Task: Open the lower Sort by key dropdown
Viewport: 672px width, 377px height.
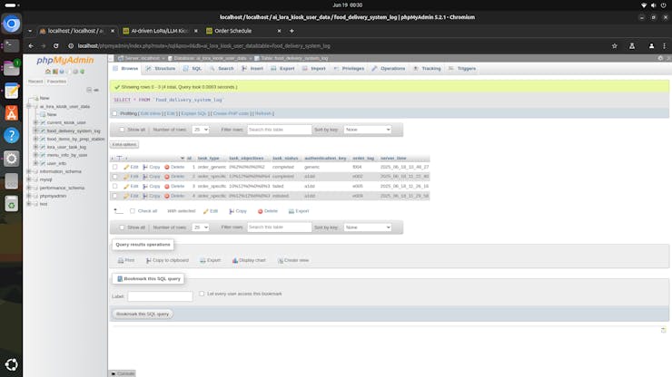Action: [x=368, y=227]
